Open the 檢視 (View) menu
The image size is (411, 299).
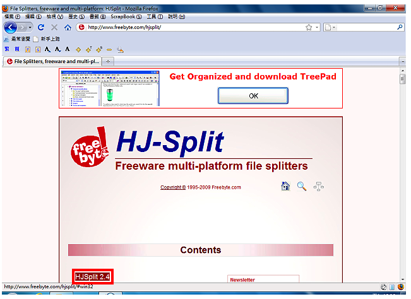pos(55,17)
